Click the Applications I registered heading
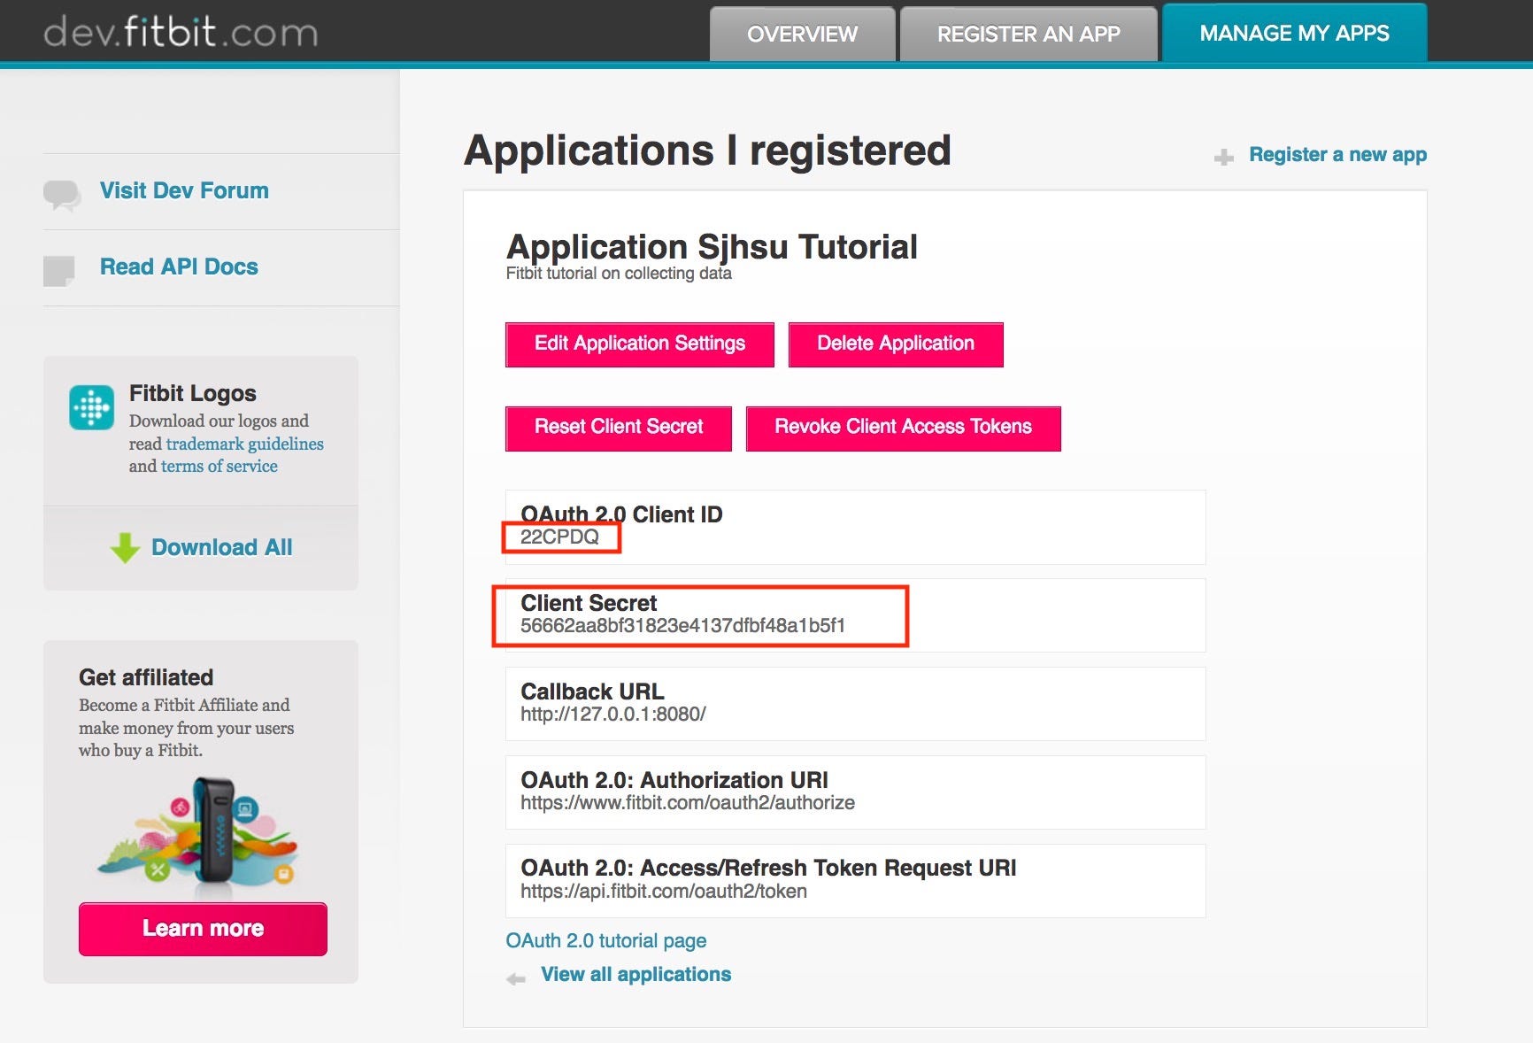The width and height of the screenshot is (1533, 1043). pos(707,150)
